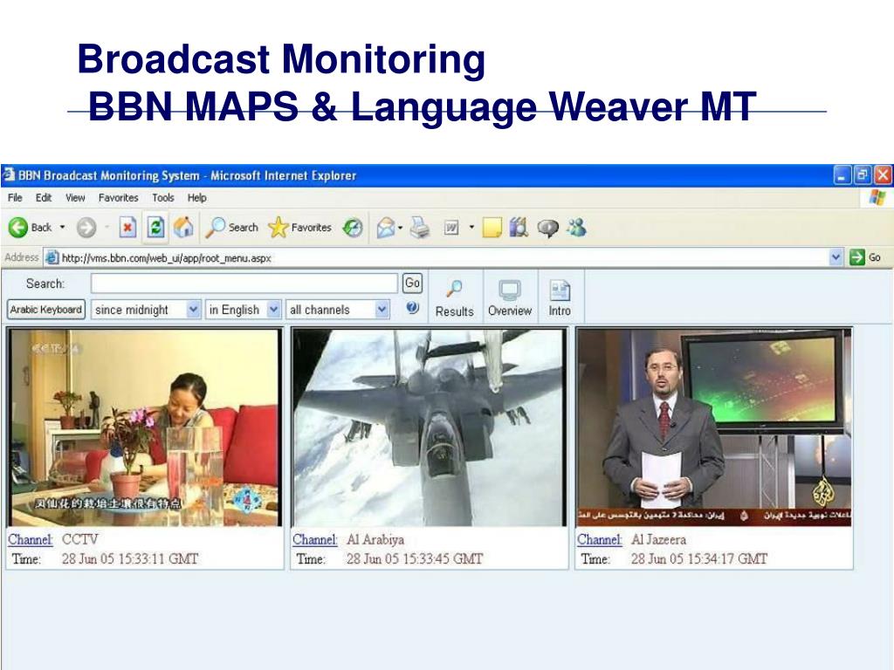Refresh the page using green arrows icon
Screen dimensions: 894x670
point(155,228)
